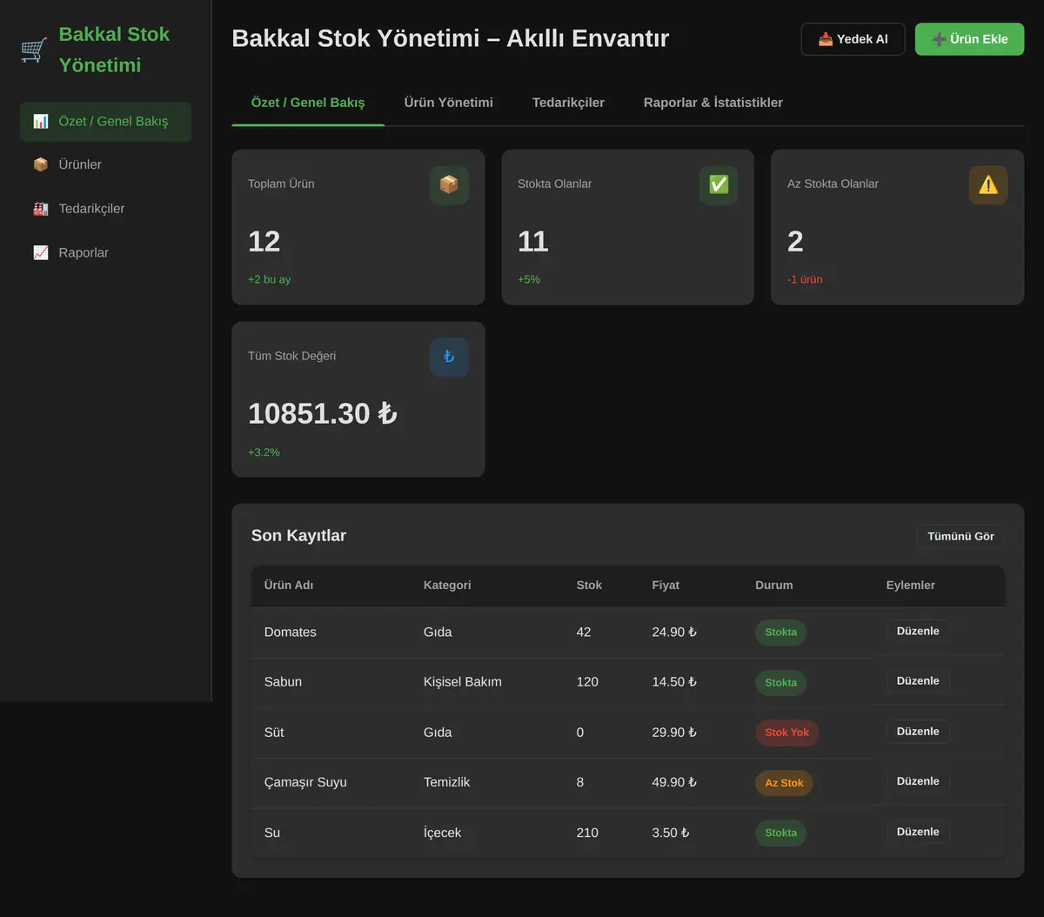The height and width of the screenshot is (917, 1044).
Task: Click Düzenle for the Sabun row
Action: [x=918, y=680]
